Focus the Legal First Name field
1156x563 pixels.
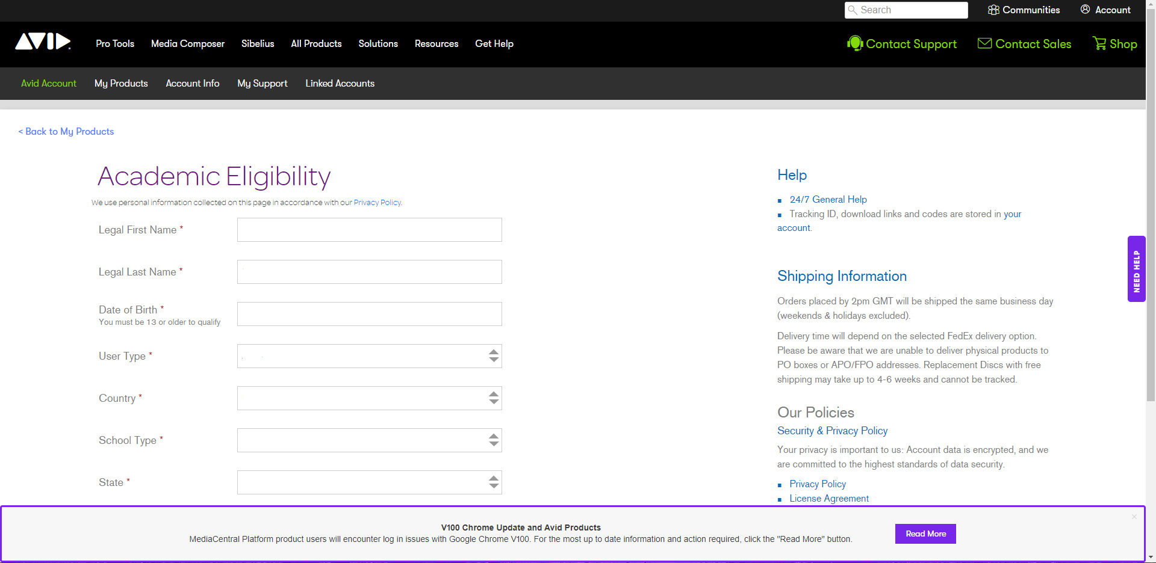(370, 230)
